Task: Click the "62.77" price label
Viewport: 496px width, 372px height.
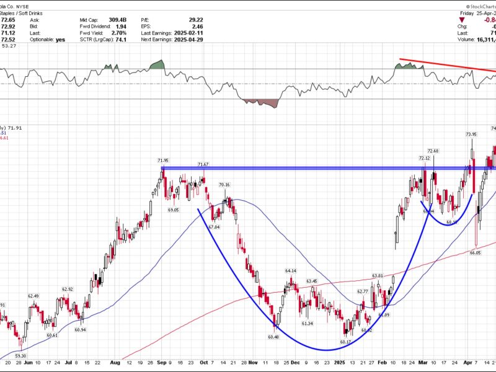Action: pyautogui.click(x=363, y=291)
